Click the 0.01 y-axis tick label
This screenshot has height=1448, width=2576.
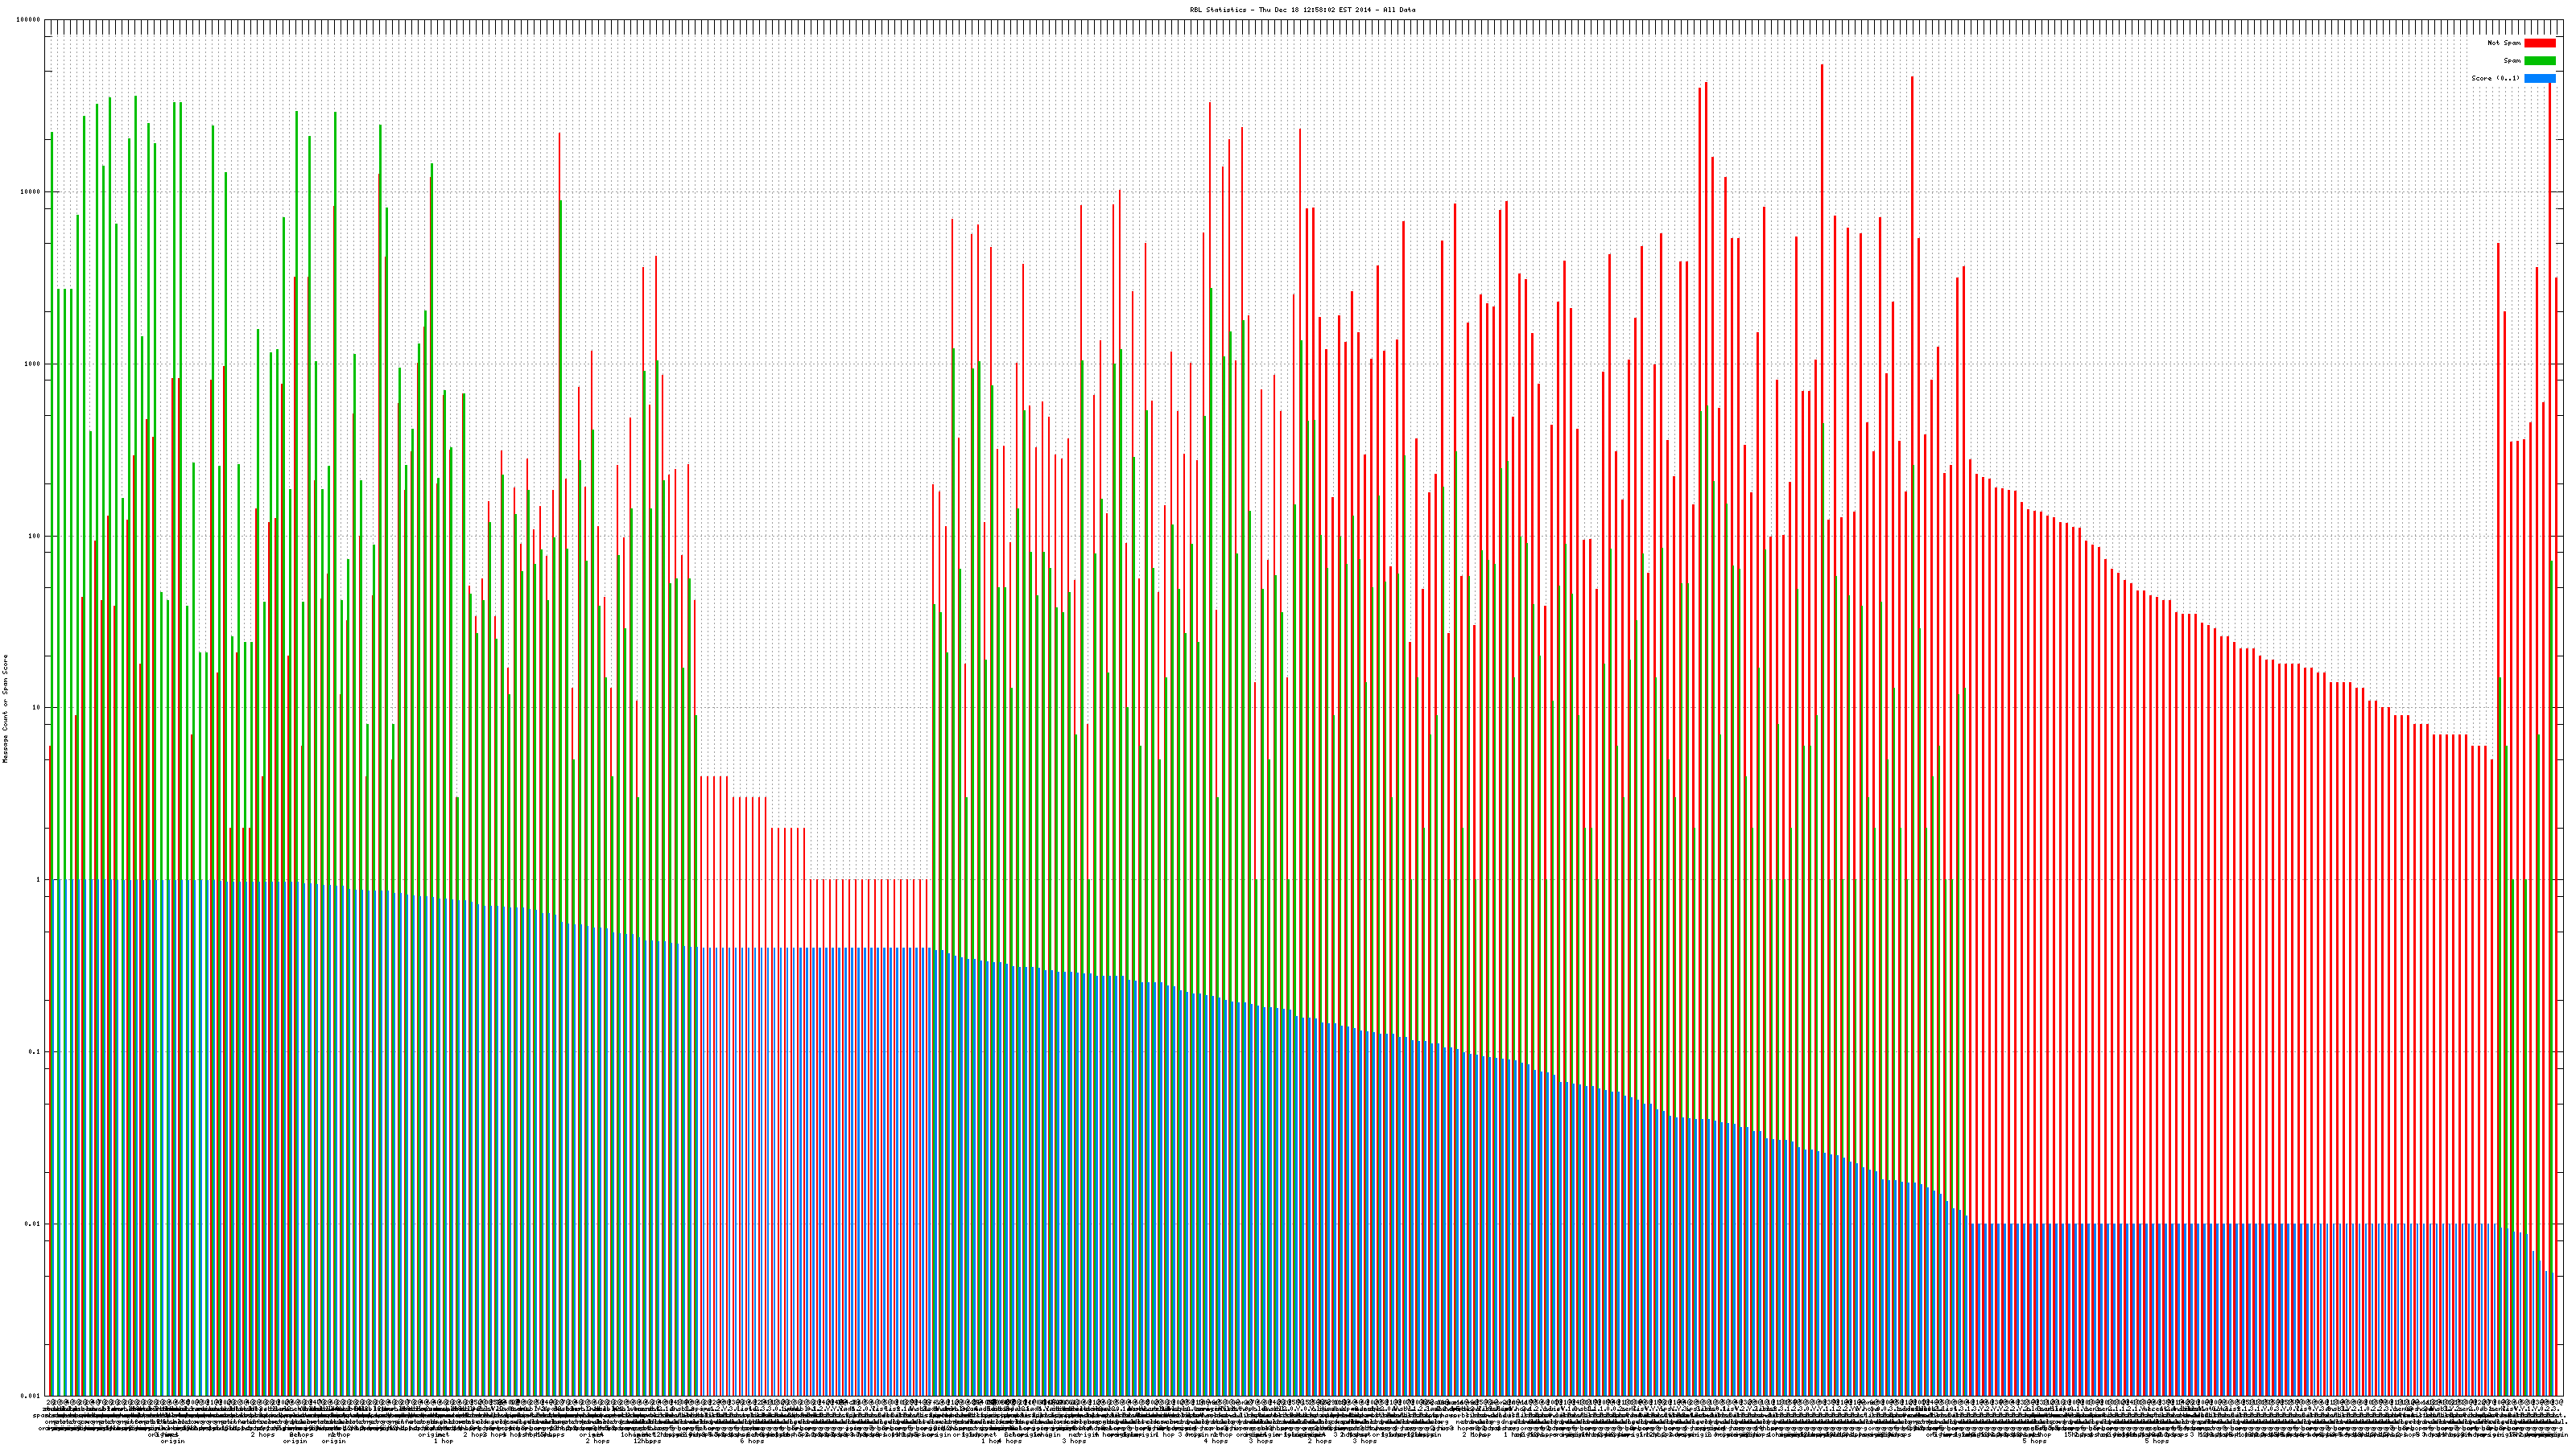pyautogui.click(x=34, y=1224)
